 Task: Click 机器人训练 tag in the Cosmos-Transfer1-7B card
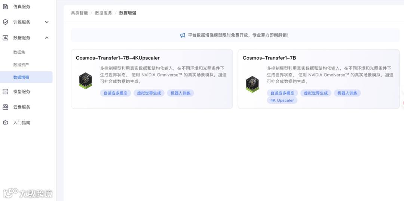pos(347,93)
